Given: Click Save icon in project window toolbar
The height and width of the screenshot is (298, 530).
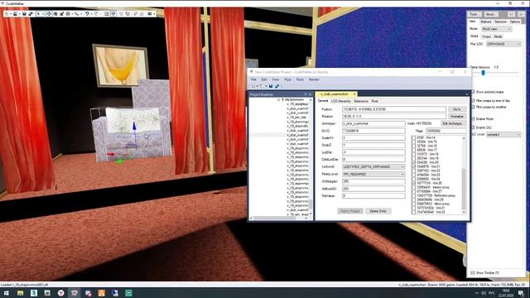Looking at the screenshot, I should (271, 86).
